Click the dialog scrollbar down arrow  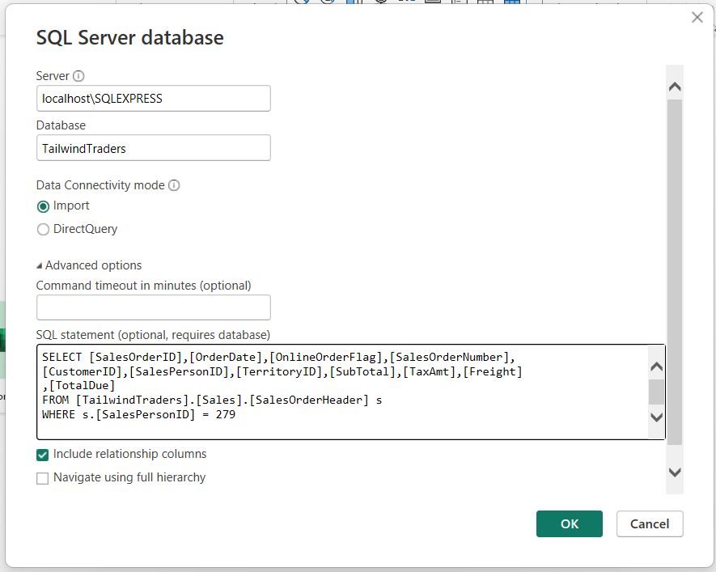tap(675, 472)
